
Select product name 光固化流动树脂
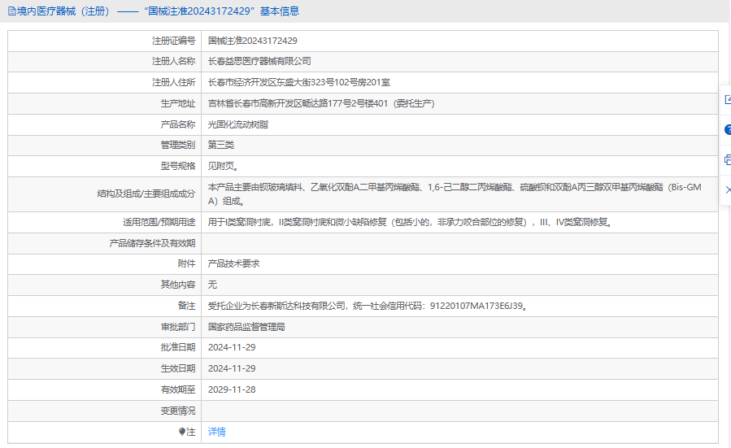coord(237,124)
